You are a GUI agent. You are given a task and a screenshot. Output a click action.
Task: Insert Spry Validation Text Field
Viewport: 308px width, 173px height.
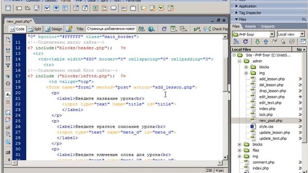pyautogui.click(x=143, y=8)
